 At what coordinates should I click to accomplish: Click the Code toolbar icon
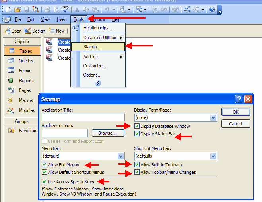[x=154, y=10]
